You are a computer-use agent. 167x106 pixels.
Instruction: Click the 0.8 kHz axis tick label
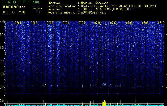[x=2, y=74]
